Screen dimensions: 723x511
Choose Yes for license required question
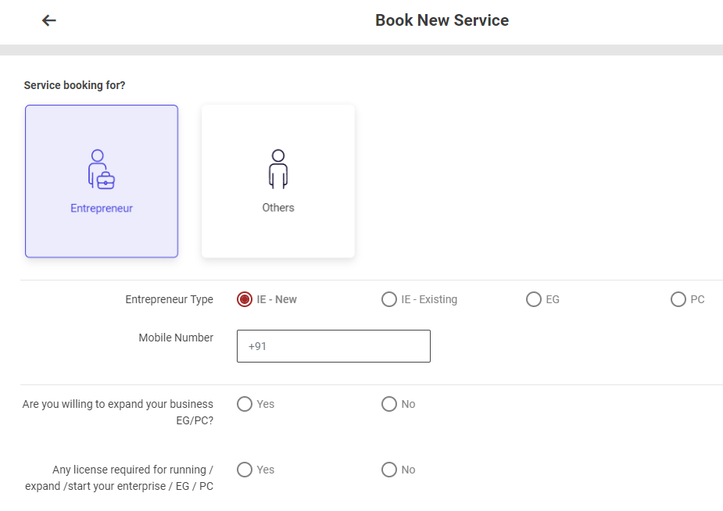[245, 470]
